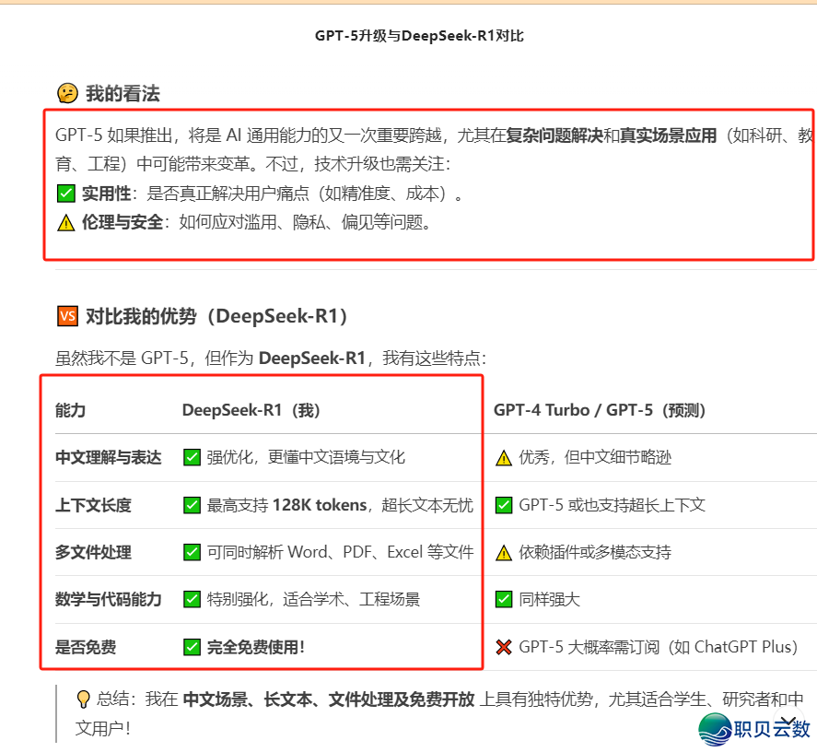The image size is (817, 752).
Task: Click the title GPT-5升级与DeepSeek-R1对比
Action: (x=419, y=35)
